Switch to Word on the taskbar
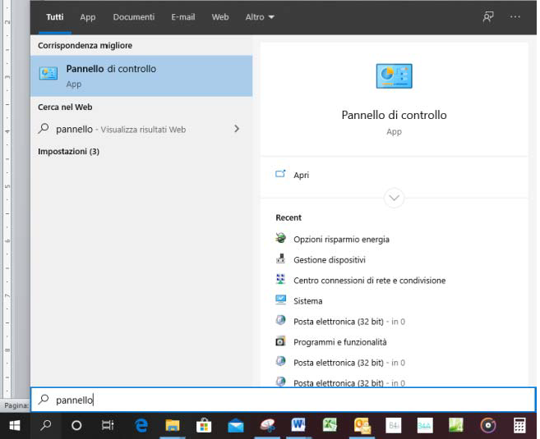540x439 pixels. tap(298, 426)
